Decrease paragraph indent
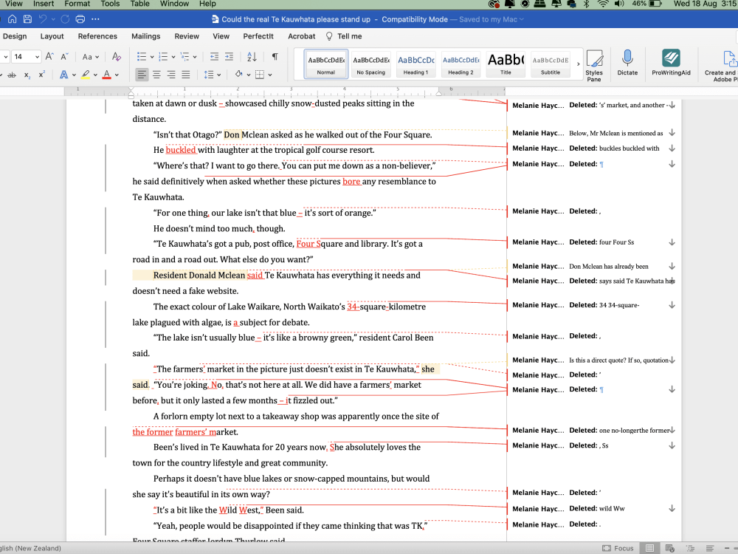 214,57
